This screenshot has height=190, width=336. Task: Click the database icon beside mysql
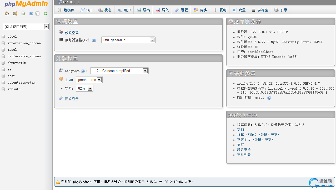coord(3,50)
